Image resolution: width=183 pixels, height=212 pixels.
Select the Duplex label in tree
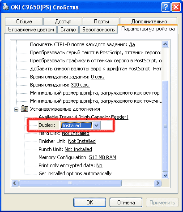[47, 125]
